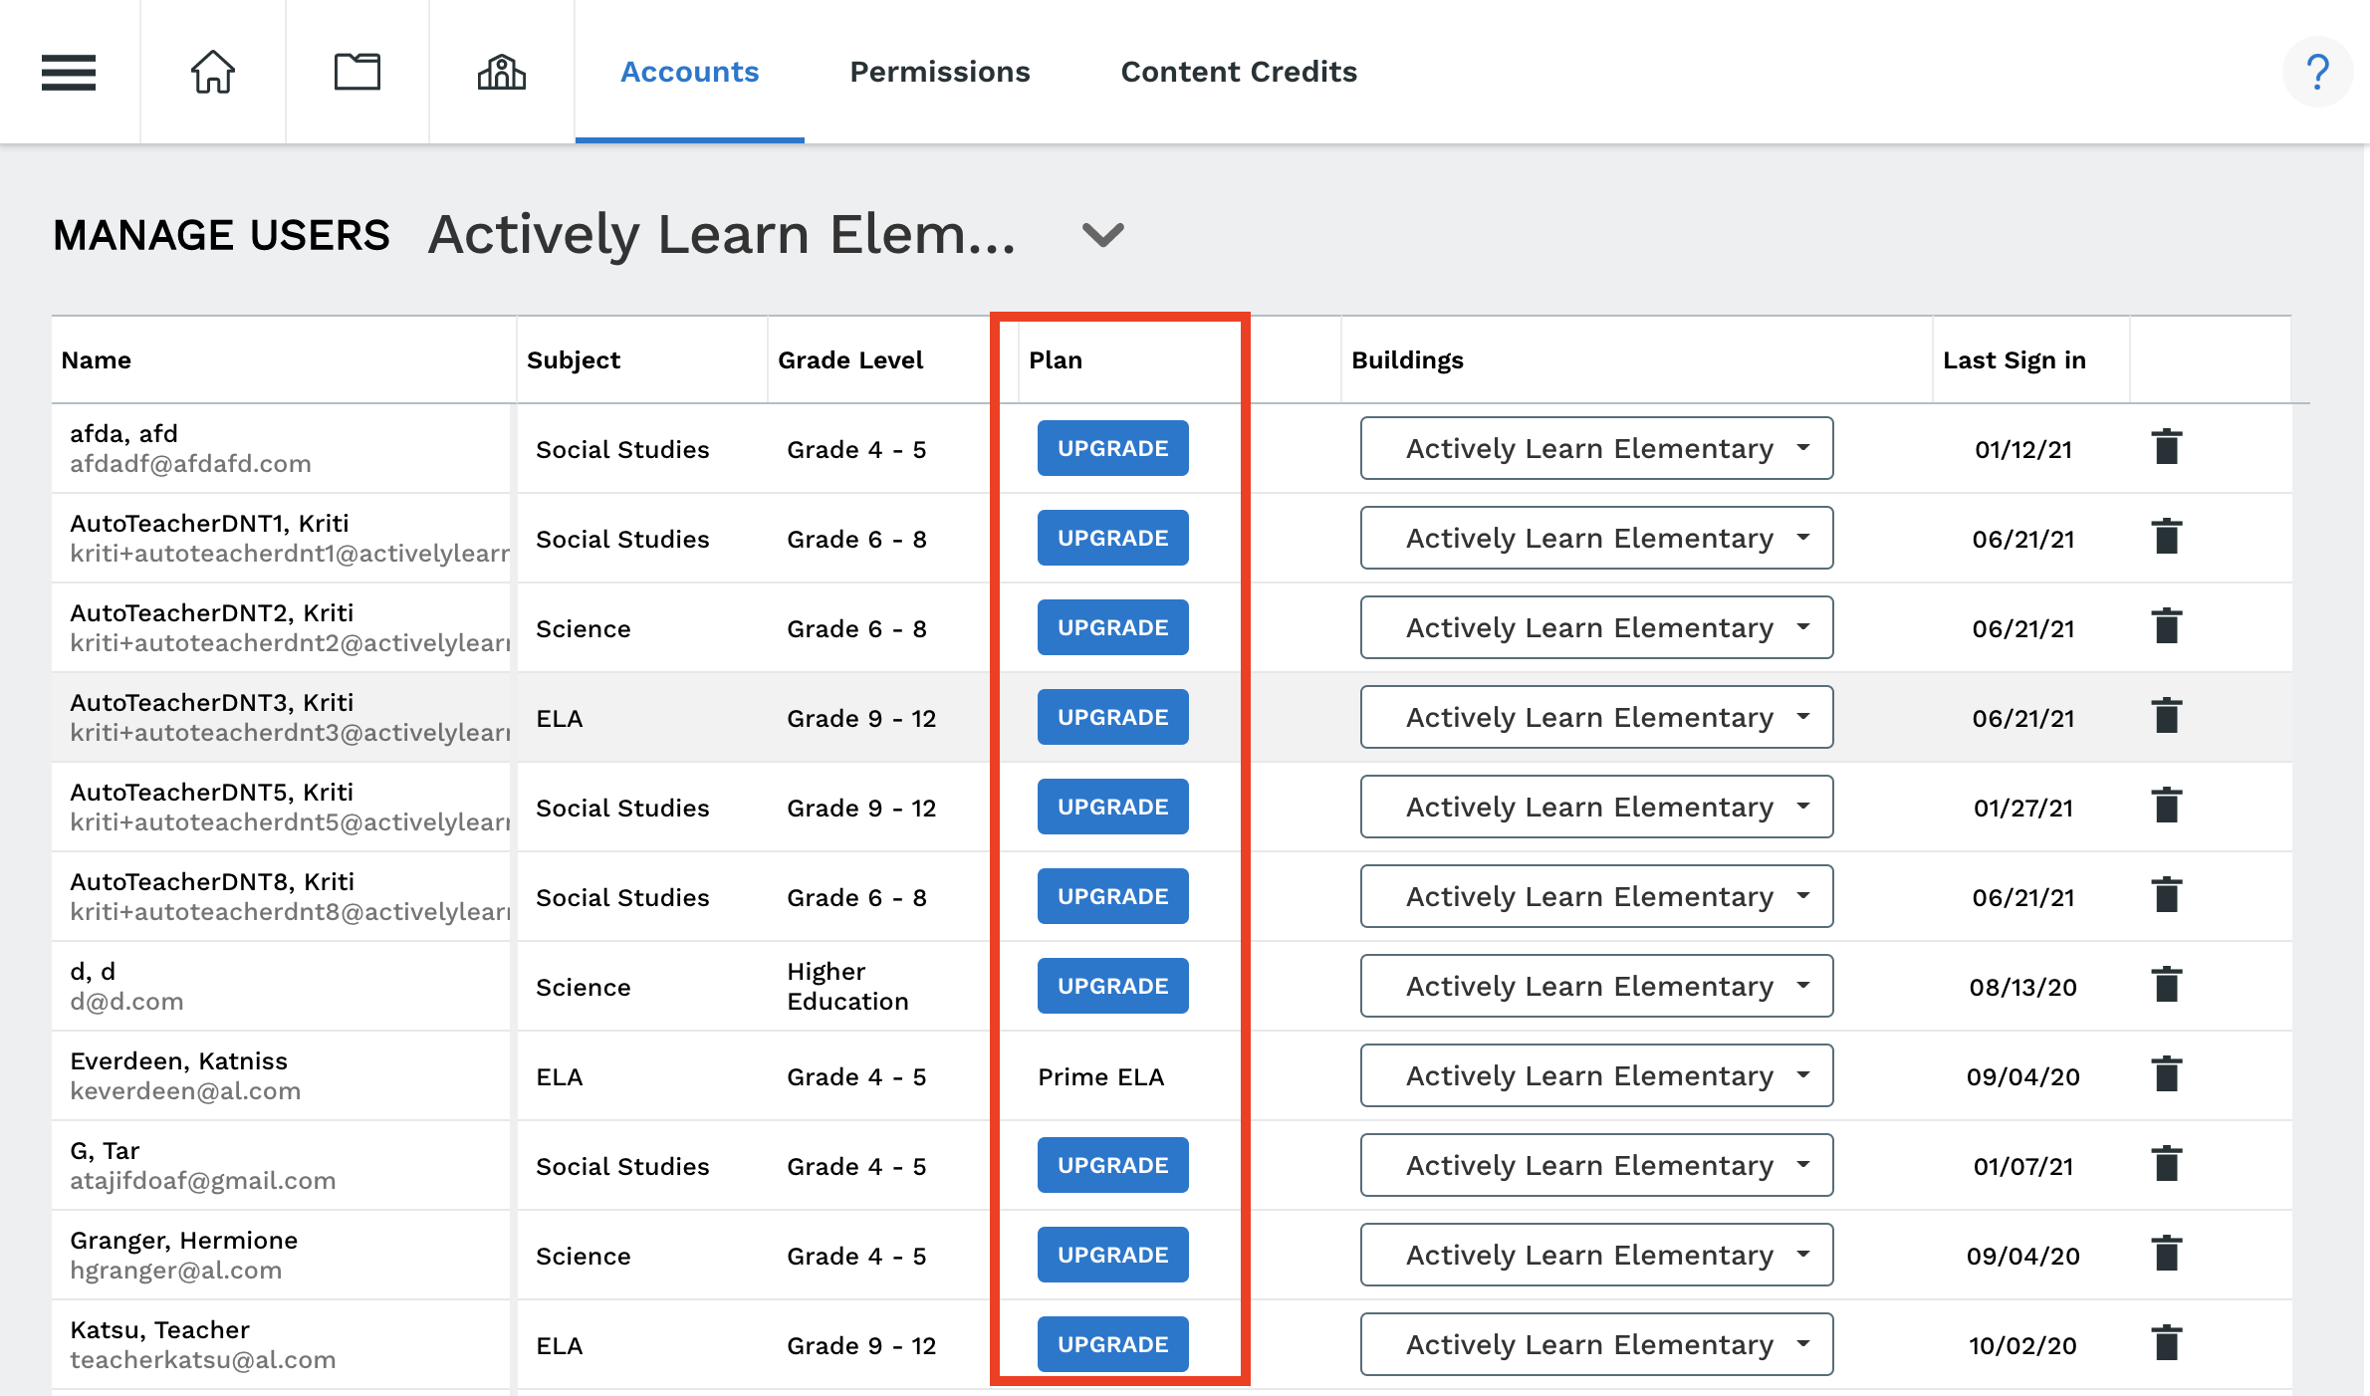Upgrade plan for AutoTeacherDNT3, Kriti

[x=1113, y=717]
